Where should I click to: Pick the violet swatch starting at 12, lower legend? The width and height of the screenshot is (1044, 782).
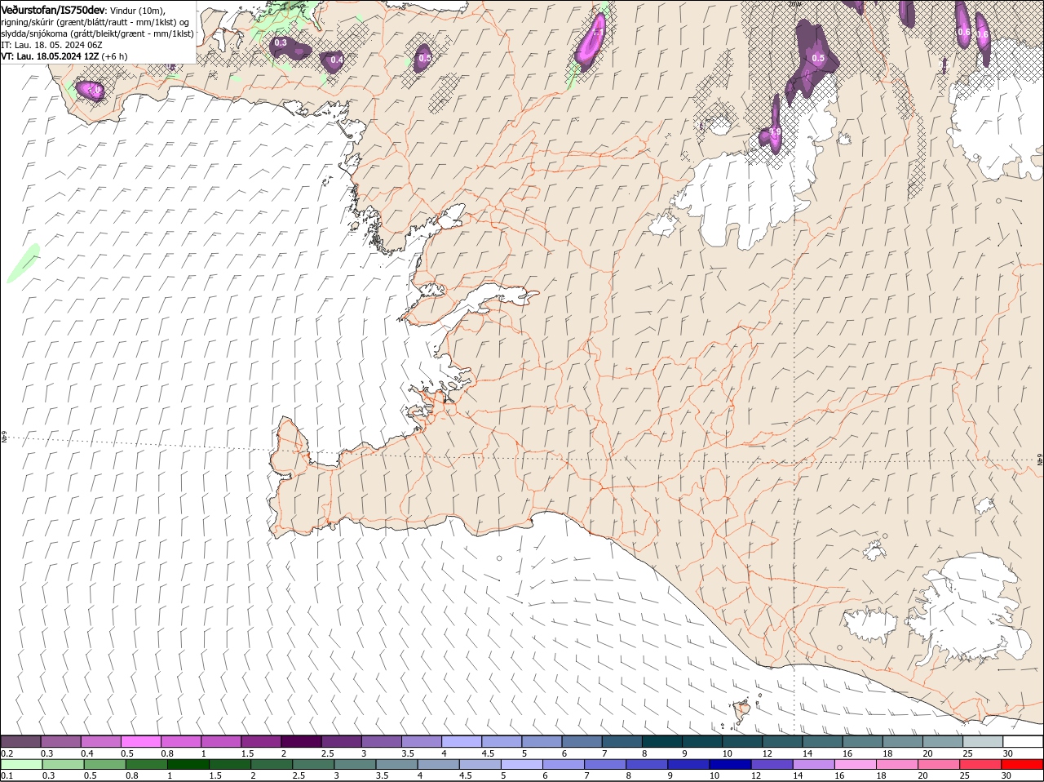(x=771, y=765)
